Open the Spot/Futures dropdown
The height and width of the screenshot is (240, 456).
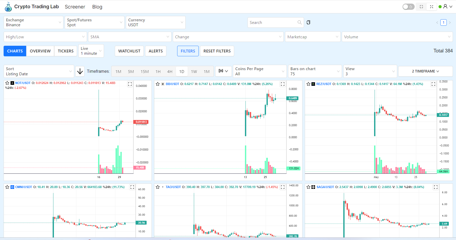[94, 22]
